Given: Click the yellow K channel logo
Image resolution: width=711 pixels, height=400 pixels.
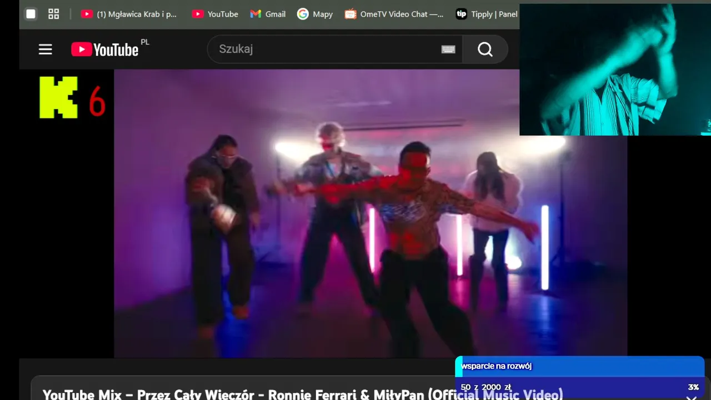Looking at the screenshot, I should click(58, 98).
